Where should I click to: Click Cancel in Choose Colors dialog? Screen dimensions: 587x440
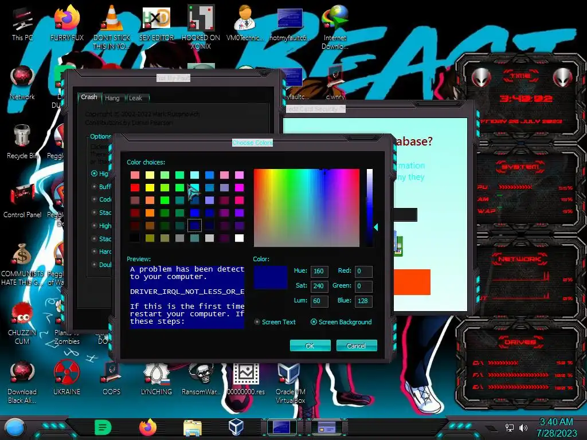[357, 345]
